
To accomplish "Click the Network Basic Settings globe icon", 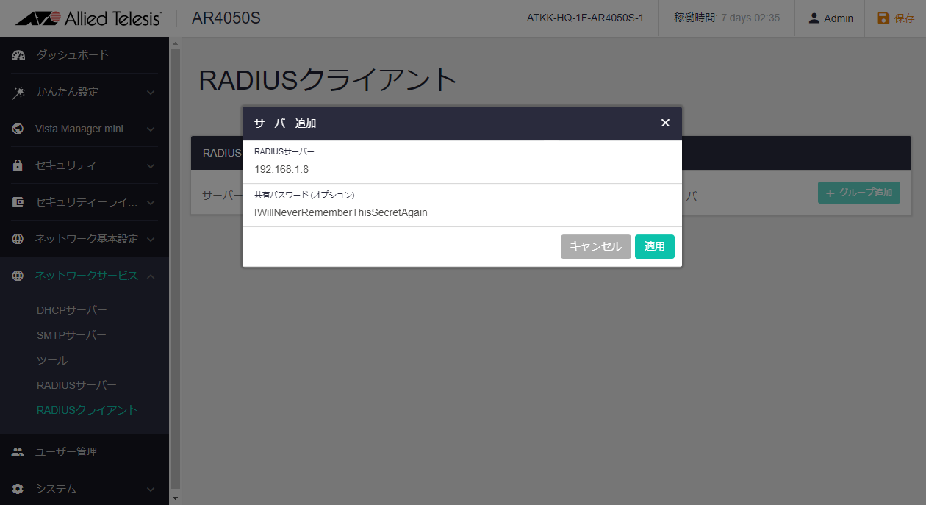I will click(18, 239).
